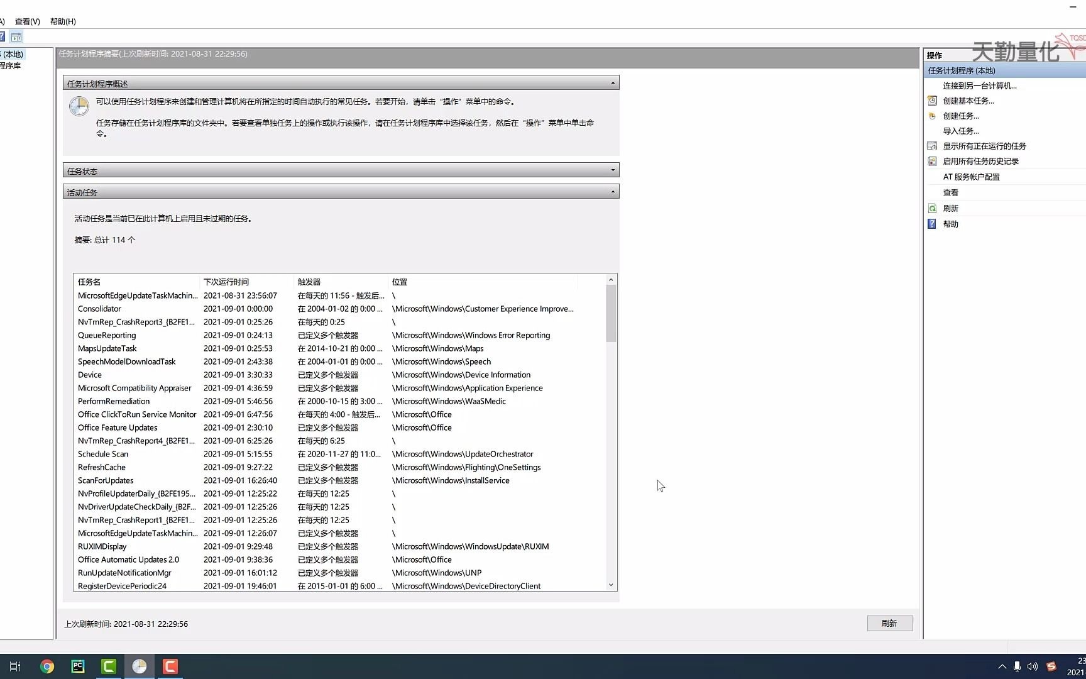The height and width of the screenshot is (679, 1086).
Task: Click the enable task history icon
Action: point(932,161)
